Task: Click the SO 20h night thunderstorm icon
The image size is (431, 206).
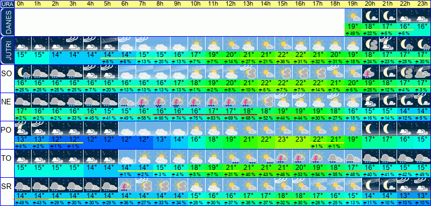Action: pos(370,72)
